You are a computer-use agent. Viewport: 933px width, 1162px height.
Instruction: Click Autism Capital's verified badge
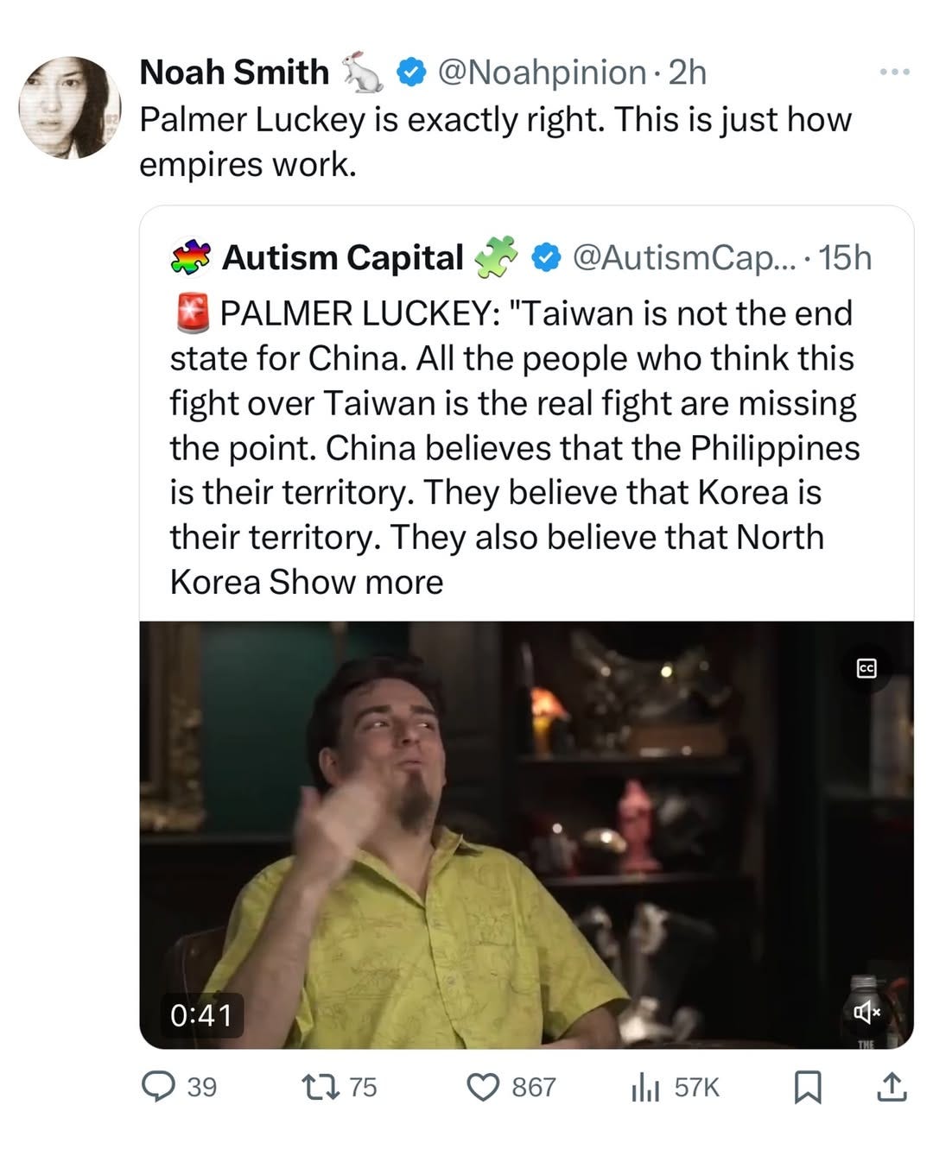coord(544,257)
